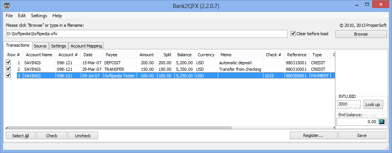
Task: Click the Browse button
Action: 361,34
